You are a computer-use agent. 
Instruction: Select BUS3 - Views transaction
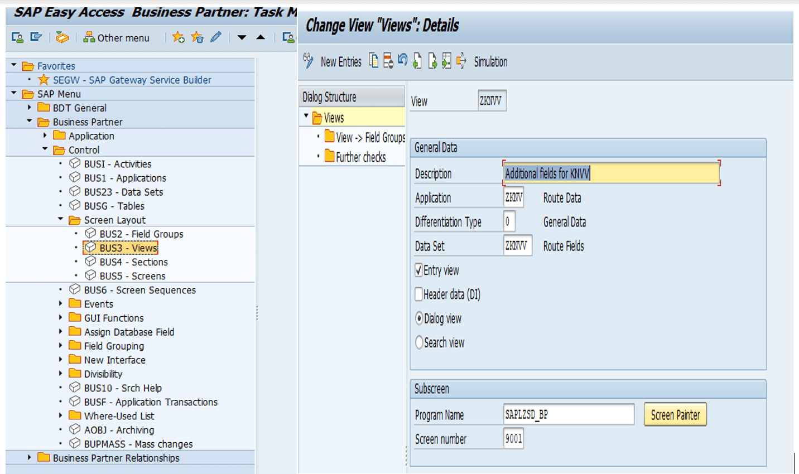[128, 248]
